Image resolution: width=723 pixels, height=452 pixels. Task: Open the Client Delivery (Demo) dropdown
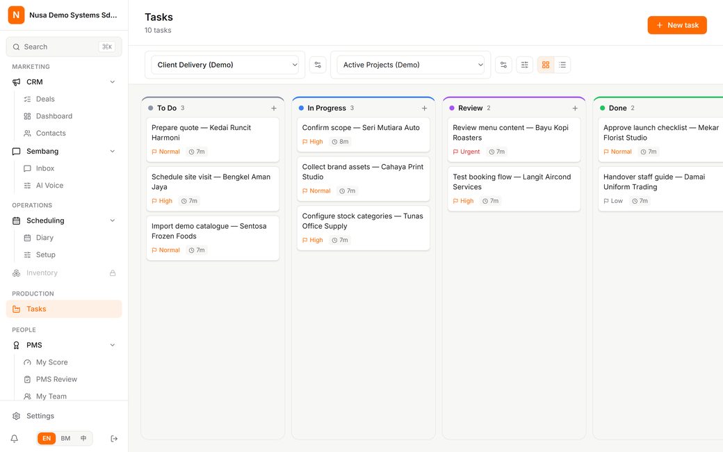[x=225, y=65]
